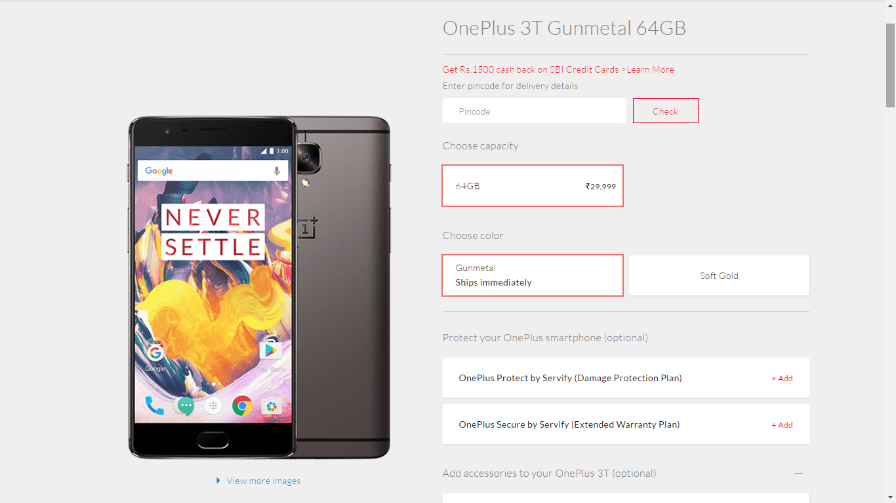Image resolution: width=896 pixels, height=503 pixels.
Task: Click the Check pincode button
Action: pos(665,111)
